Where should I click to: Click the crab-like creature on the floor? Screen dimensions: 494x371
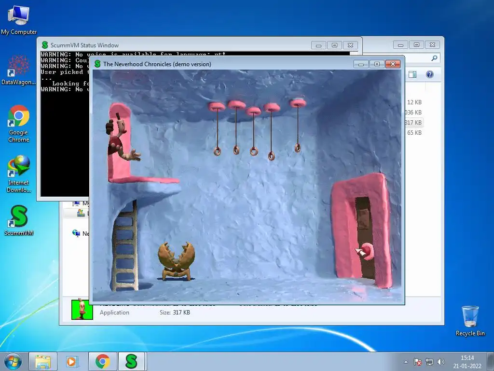coord(176,261)
